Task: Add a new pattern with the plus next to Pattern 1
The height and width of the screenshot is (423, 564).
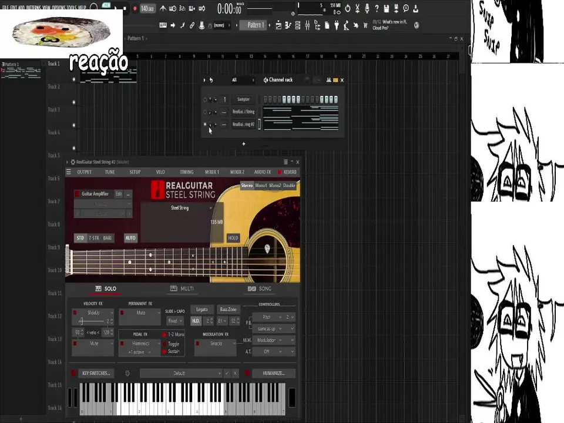Action: click(270, 25)
